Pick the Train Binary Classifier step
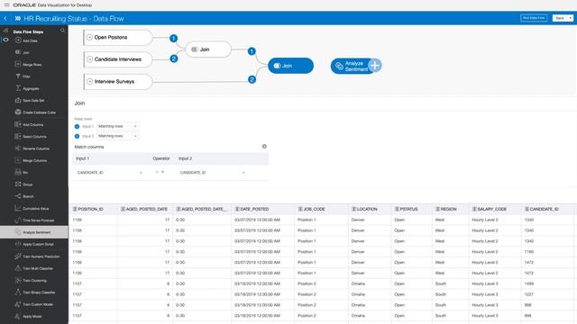The height and width of the screenshot is (324, 577). (x=35, y=292)
